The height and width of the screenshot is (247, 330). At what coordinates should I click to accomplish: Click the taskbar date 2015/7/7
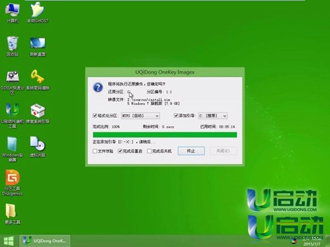click(312, 244)
